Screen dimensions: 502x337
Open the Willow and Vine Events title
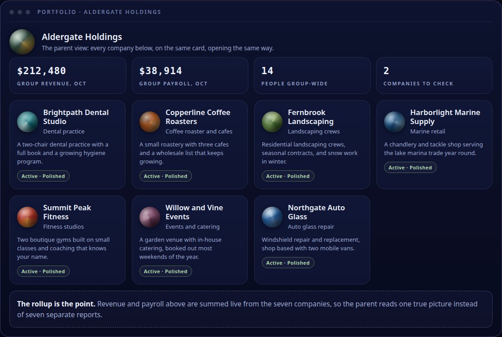pos(194,212)
